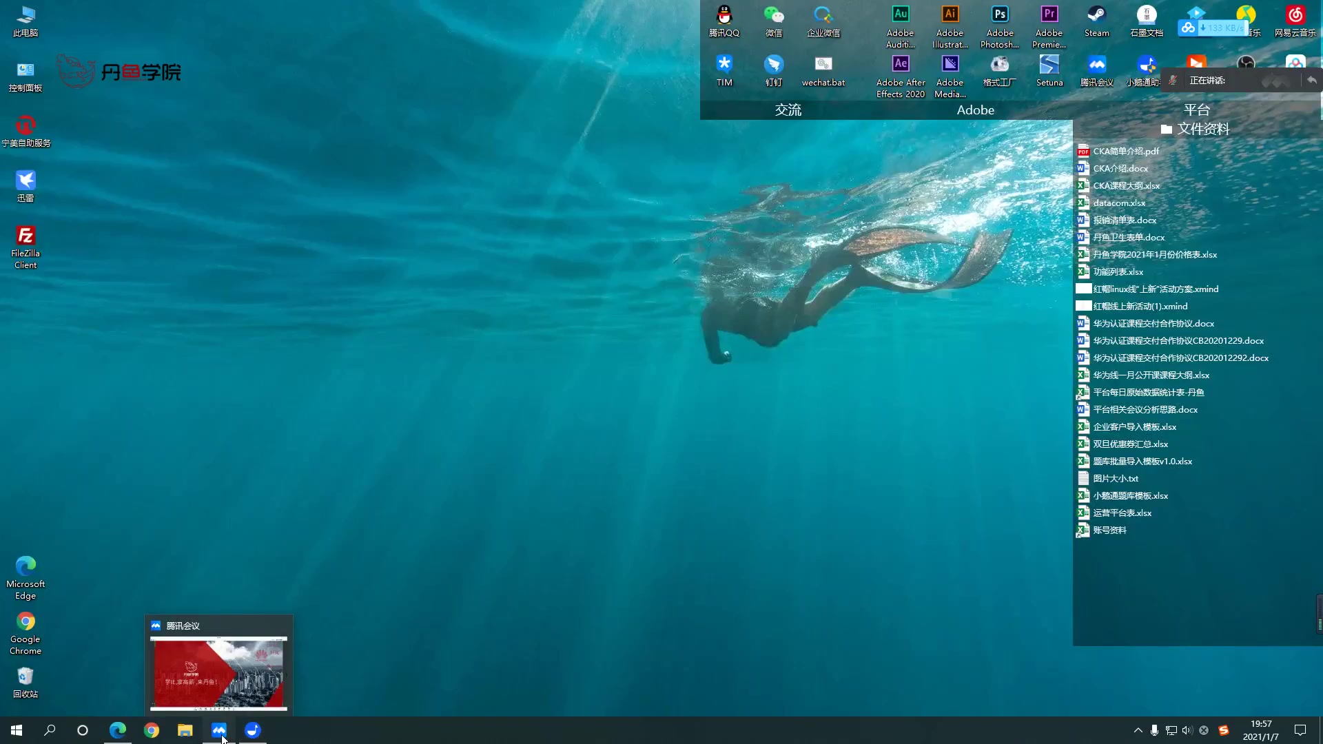This screenshot has width=1323, height=744.
Task: Open 双旦优惠券汇总.xlsx file
Action: tap(1122, 444)
